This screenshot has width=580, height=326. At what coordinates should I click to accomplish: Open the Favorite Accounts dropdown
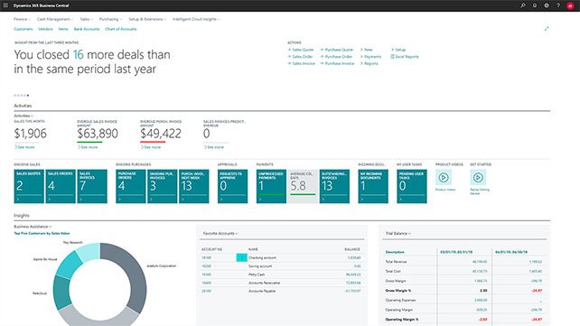tap(220, 233)
